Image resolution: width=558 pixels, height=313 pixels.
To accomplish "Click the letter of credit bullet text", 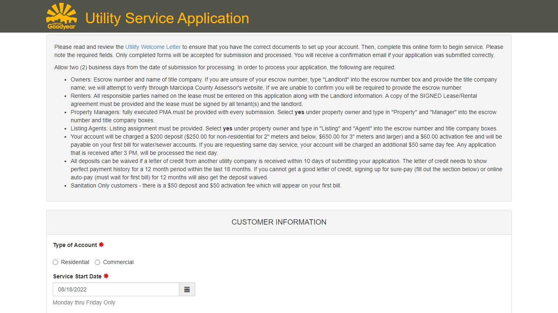I will coord(286,169).
